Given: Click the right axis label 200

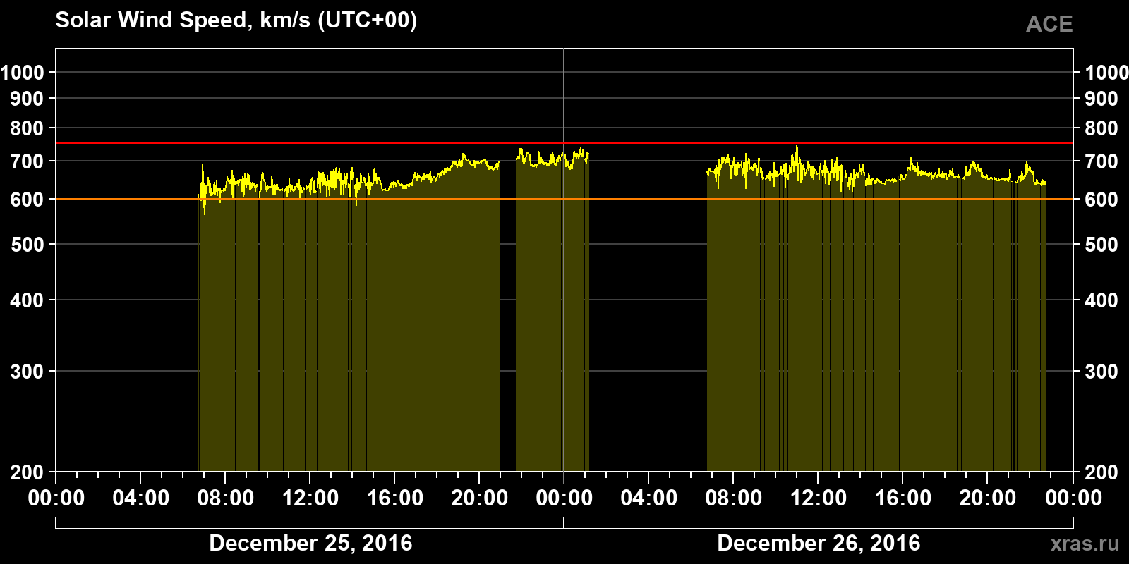Looking at the screenshot, I should click(1101, 472).
